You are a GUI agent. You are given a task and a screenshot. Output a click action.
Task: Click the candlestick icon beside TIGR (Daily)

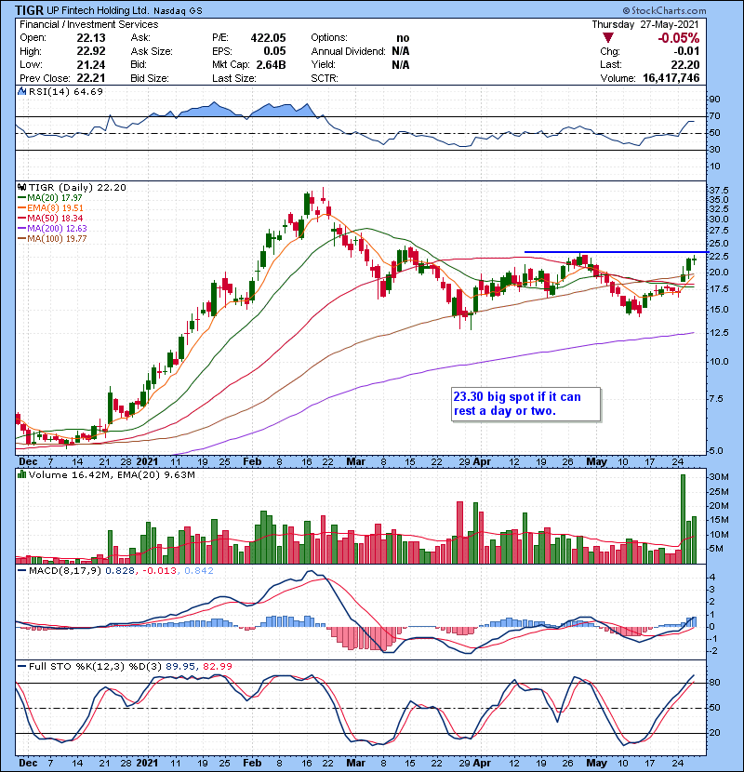(21, 187)
